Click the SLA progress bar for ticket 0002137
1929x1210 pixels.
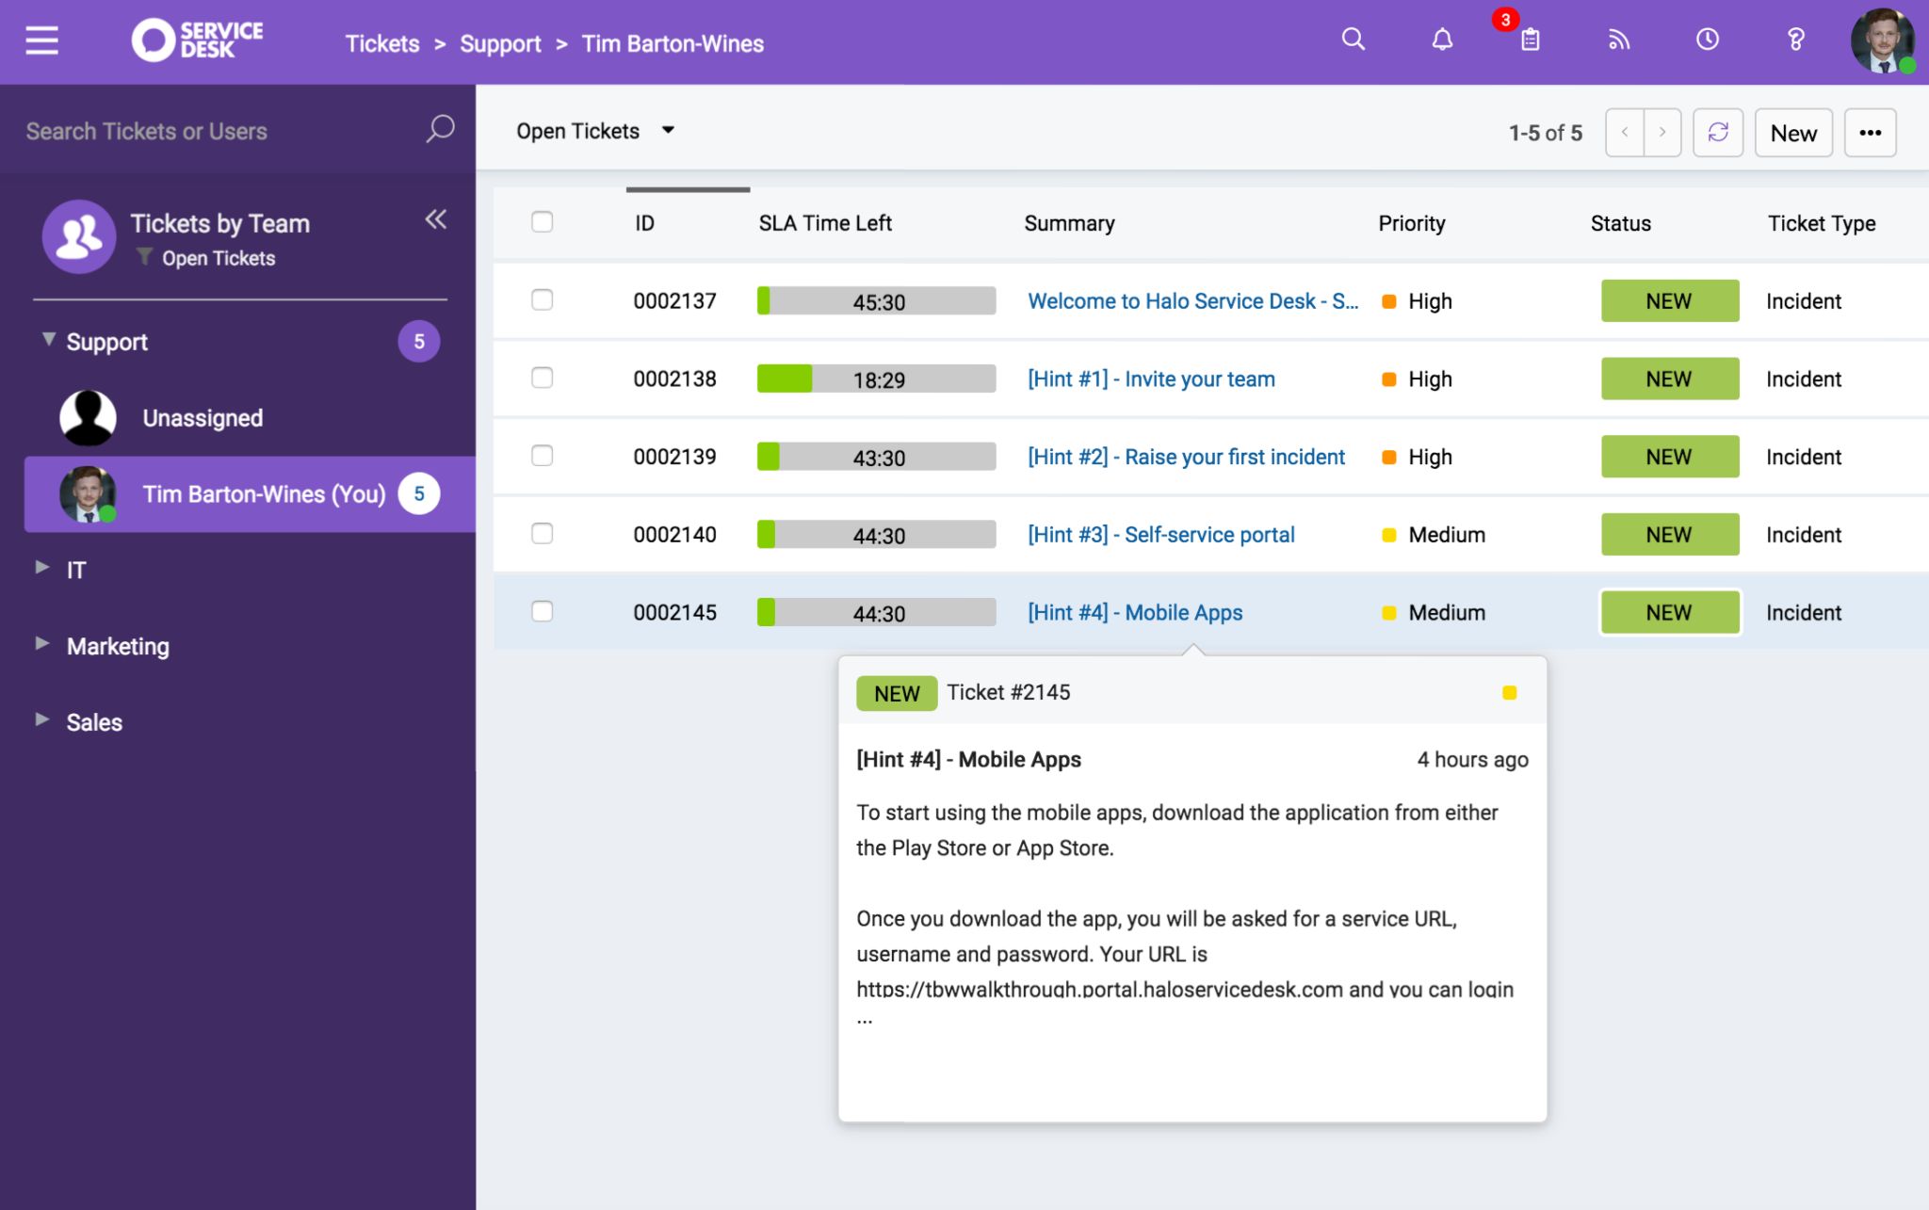875,300
